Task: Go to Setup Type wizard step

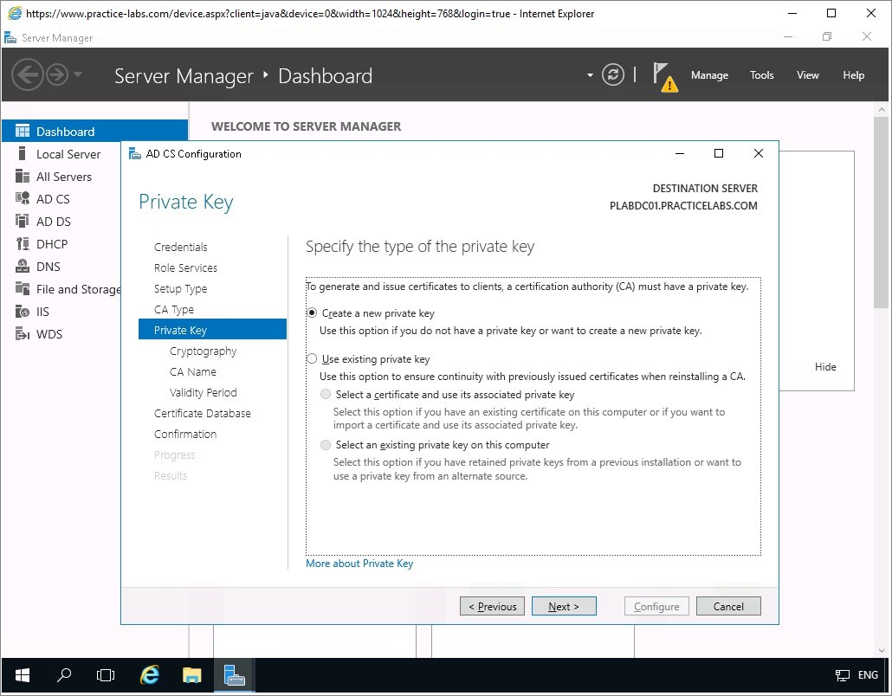Action: [x=180, y=289]
